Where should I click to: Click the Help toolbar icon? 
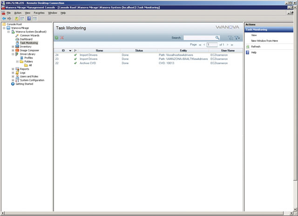tap(29, 19)
